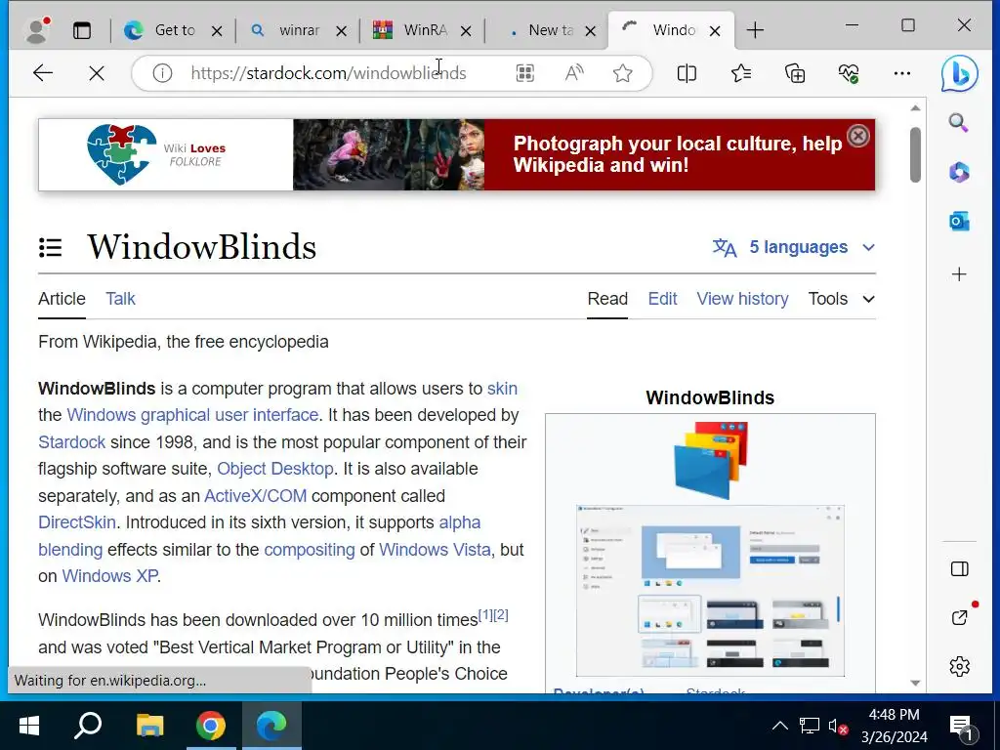This screenshot has height=750, width=1000.
Task: Add a sidebar app with plus icon
Action: pyautogui.click(x=959, y=274)
